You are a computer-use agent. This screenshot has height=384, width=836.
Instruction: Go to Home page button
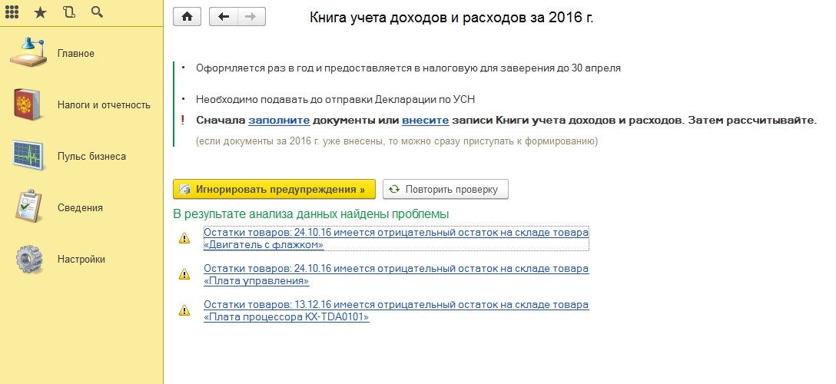187,17
